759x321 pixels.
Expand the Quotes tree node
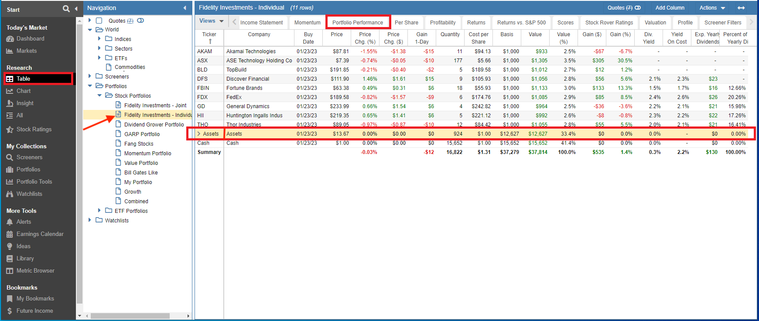(x=90, y=20)
